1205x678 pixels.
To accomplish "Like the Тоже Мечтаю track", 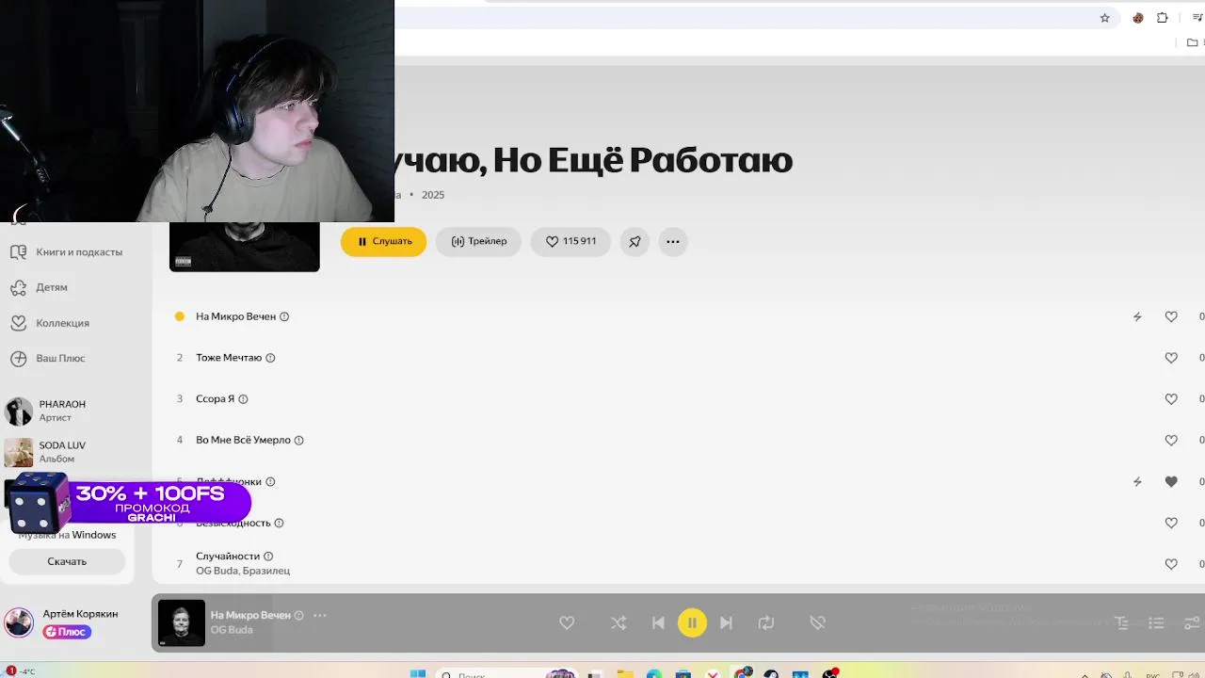I will point(1171,358).
